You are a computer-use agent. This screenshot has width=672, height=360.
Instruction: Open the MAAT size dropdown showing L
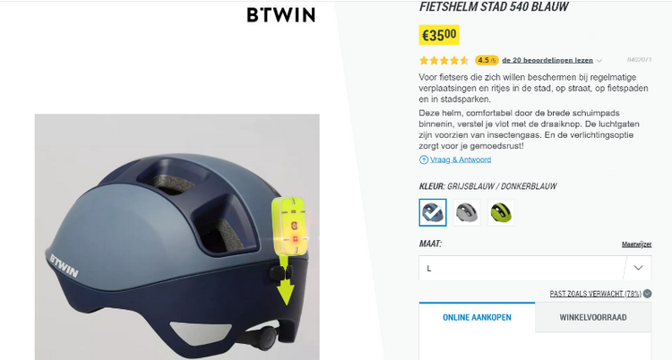pos(535,269)
